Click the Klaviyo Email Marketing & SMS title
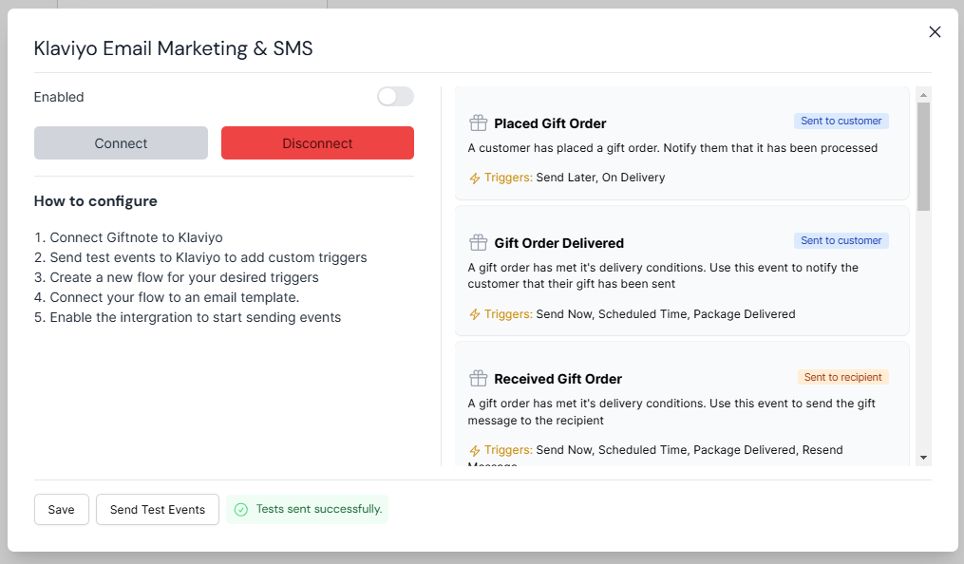The height and width of the screenshot is (564, 964). tap(174, 47)
